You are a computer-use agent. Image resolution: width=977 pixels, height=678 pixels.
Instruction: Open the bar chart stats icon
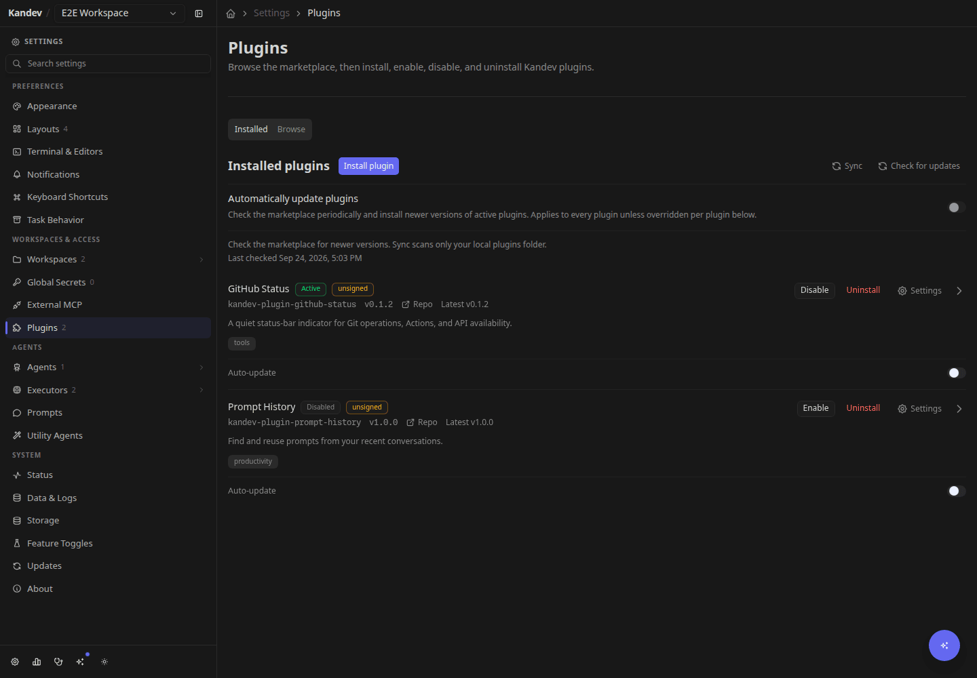coord(37,662)
